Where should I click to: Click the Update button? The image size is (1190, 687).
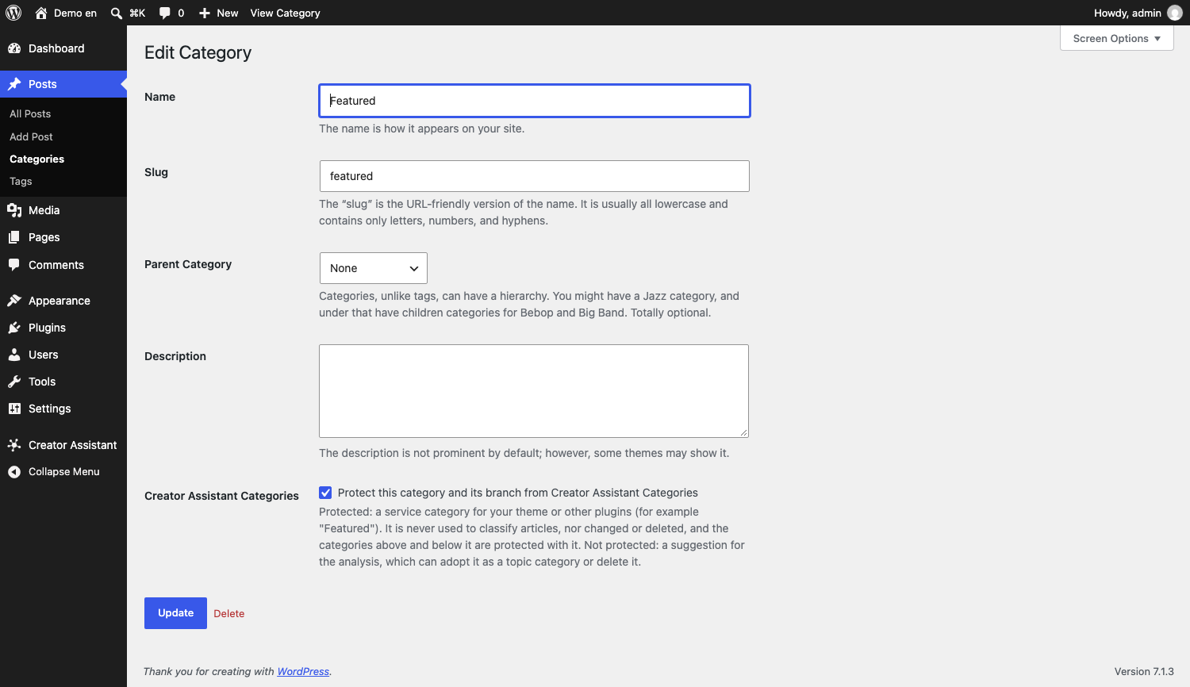click(x=175, y=613)
